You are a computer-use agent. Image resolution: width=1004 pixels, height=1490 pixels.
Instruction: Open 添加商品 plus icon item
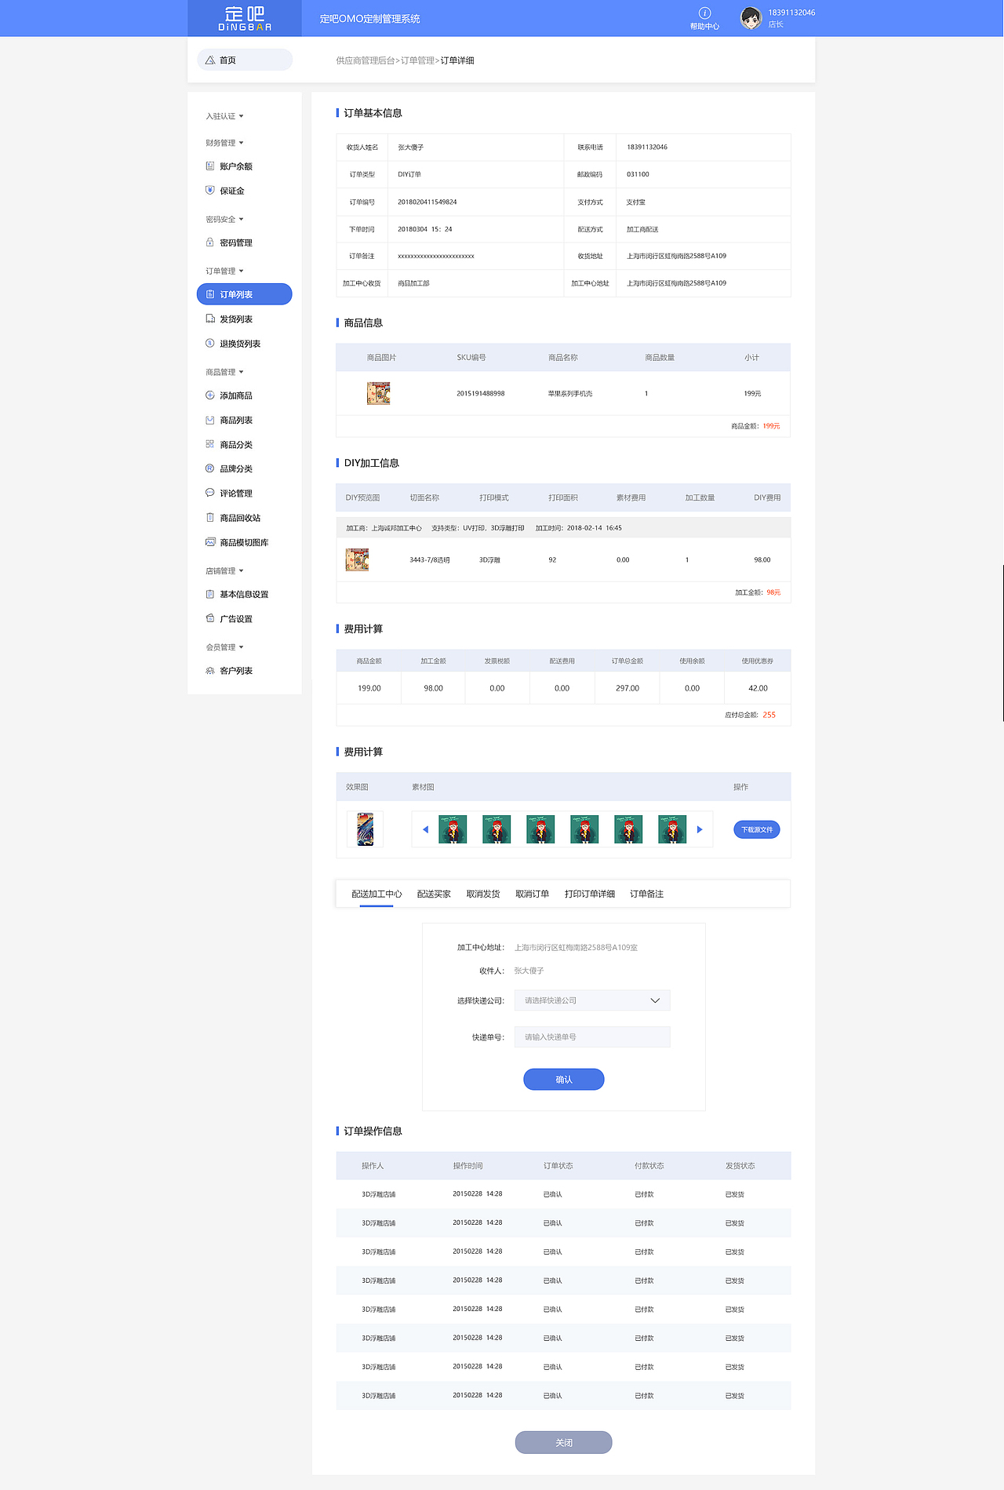click(x=209, y=395)
